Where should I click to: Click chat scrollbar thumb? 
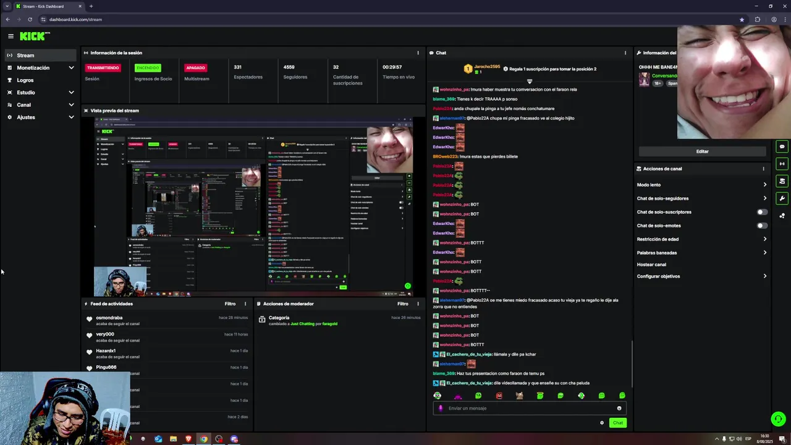click(632, 363)
